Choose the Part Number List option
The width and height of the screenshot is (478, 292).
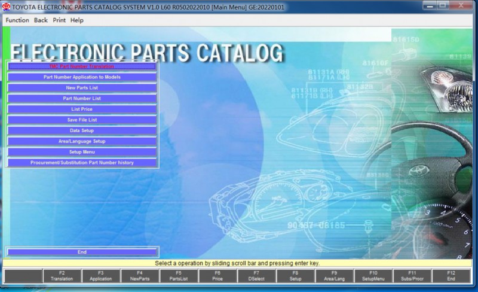[82, 98]
